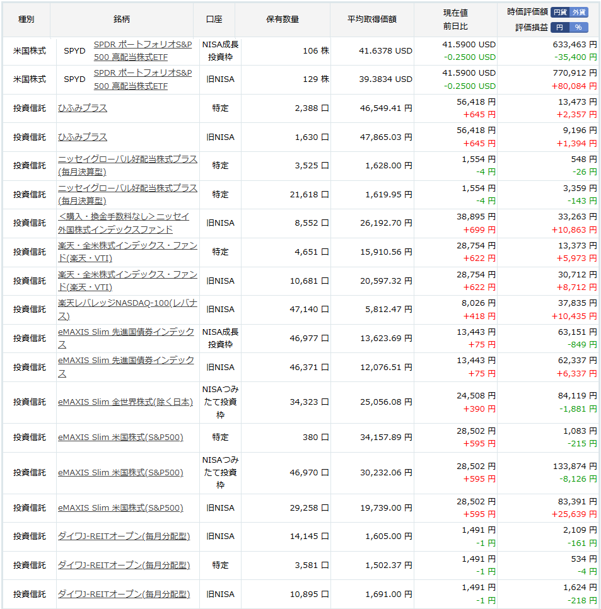Click the 平均取得価額 column header

(x=372, y=20)
